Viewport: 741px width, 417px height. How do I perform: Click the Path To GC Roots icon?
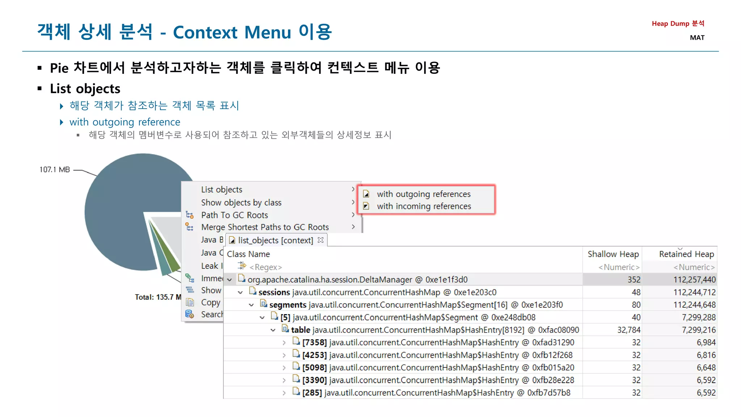190,215
